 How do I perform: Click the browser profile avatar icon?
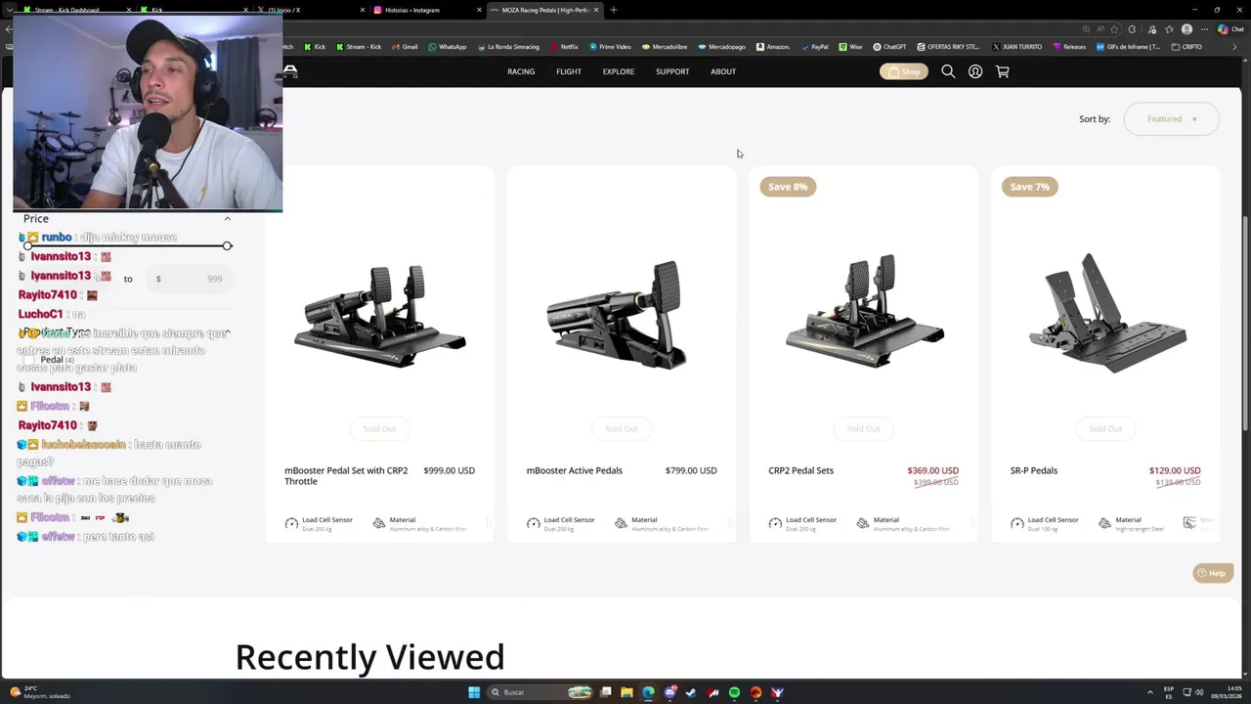(1186, 29)
